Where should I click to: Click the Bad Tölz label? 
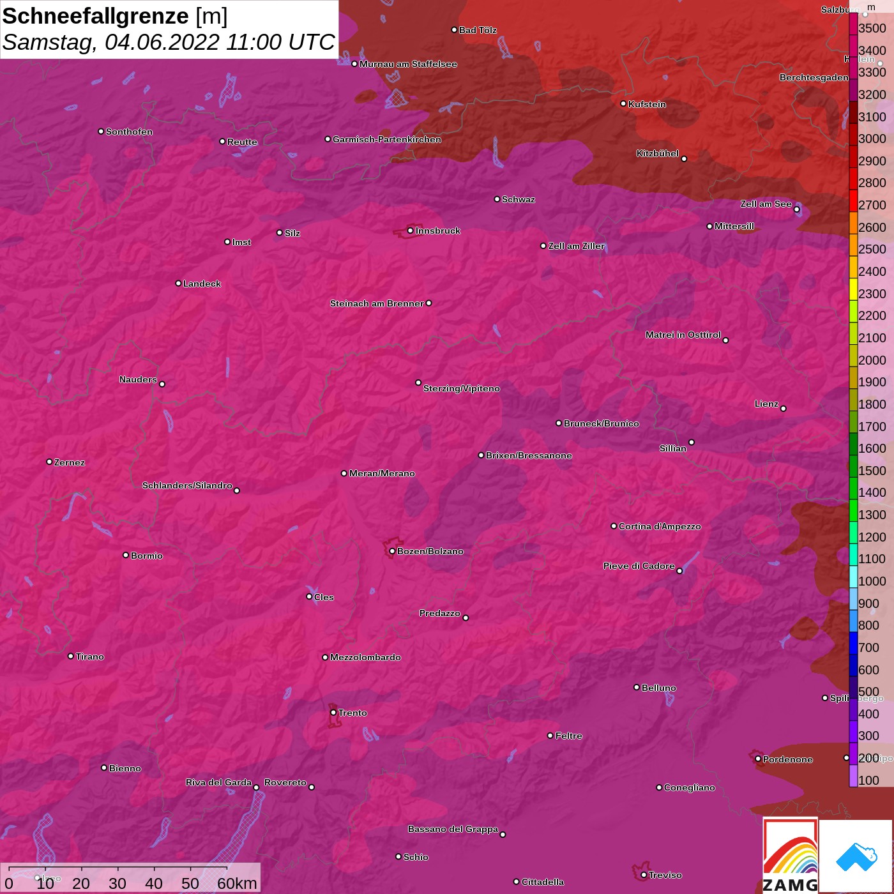pyautogui.click(x=478, y=30)
